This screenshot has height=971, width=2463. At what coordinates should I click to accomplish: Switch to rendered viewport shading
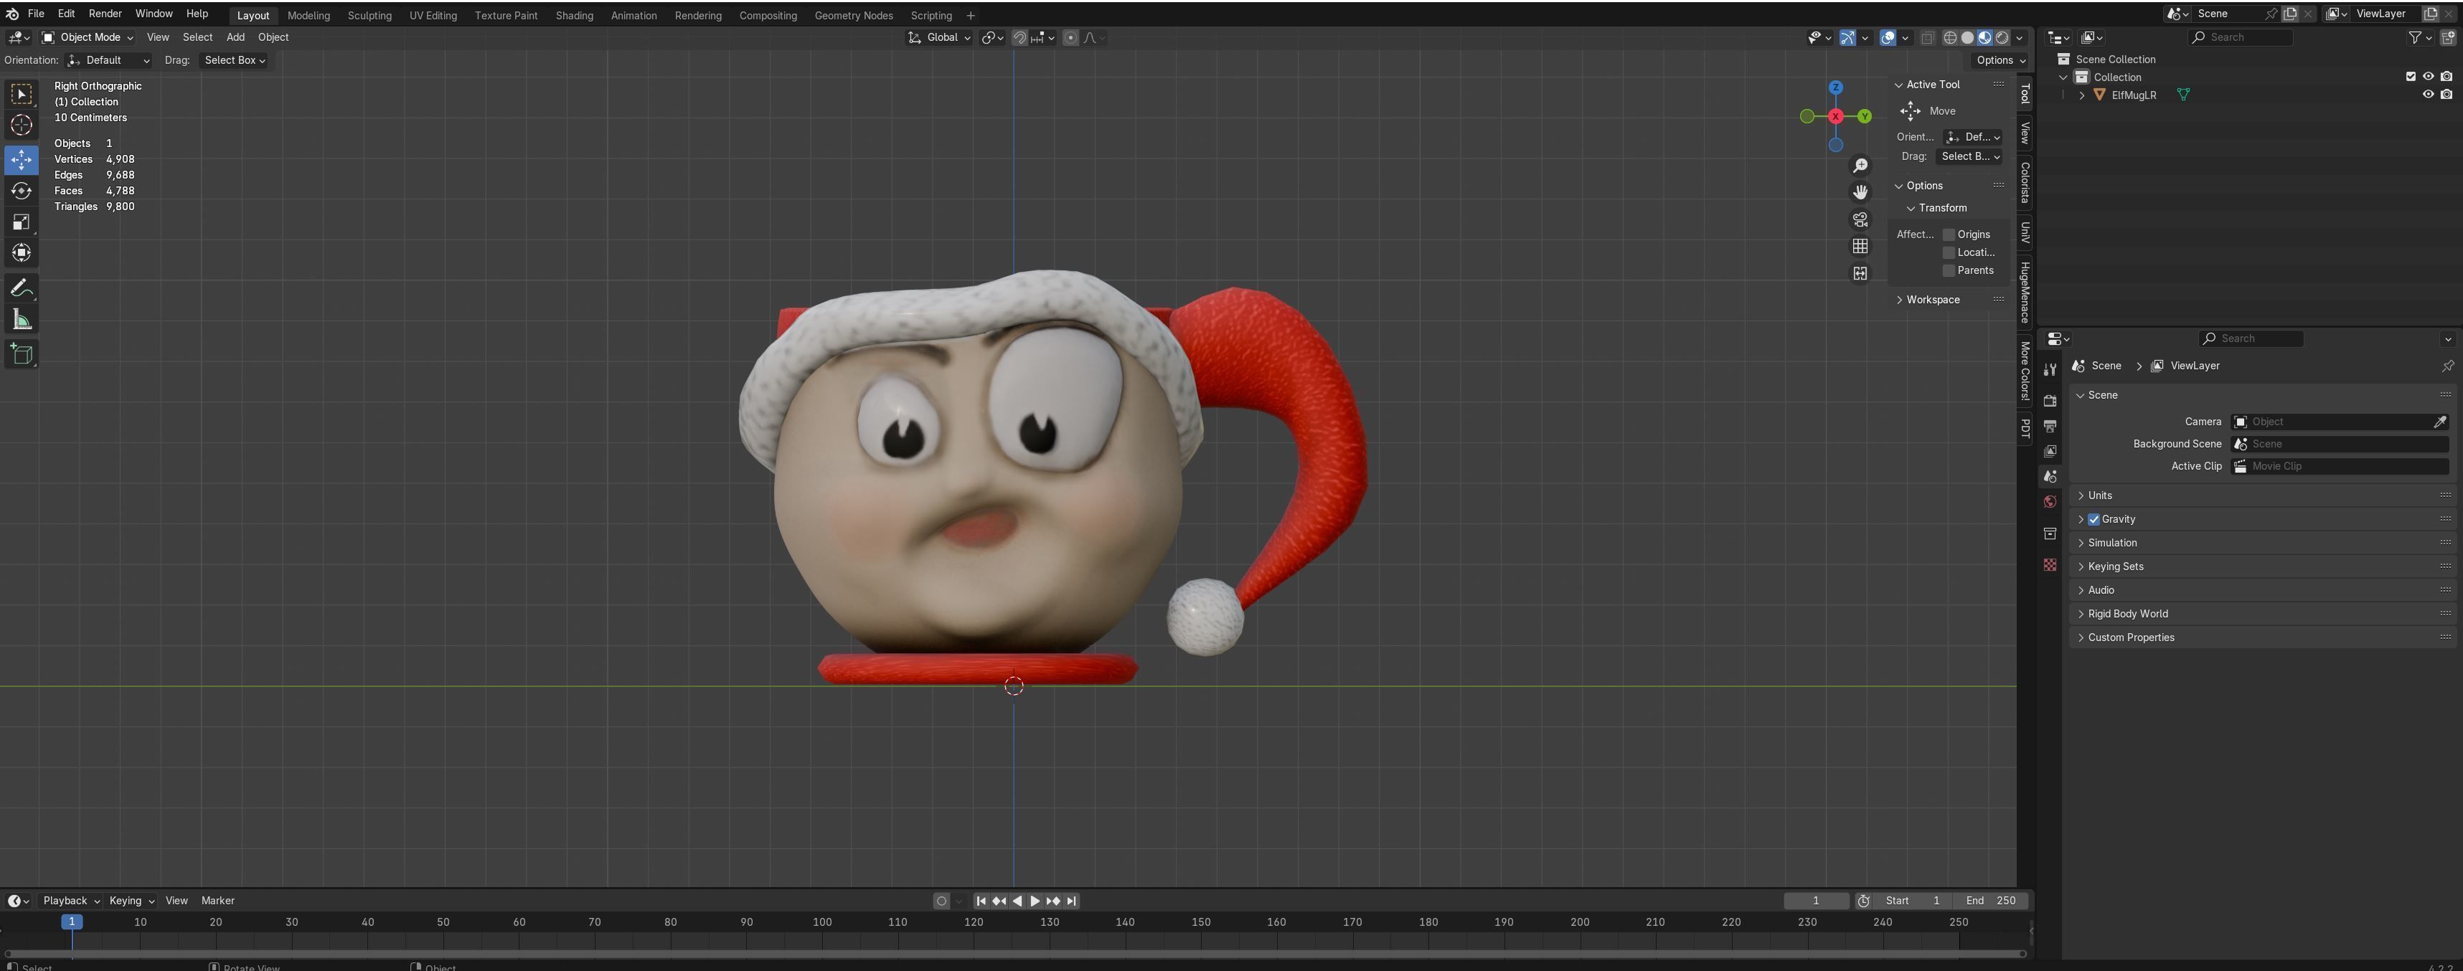2001,37
